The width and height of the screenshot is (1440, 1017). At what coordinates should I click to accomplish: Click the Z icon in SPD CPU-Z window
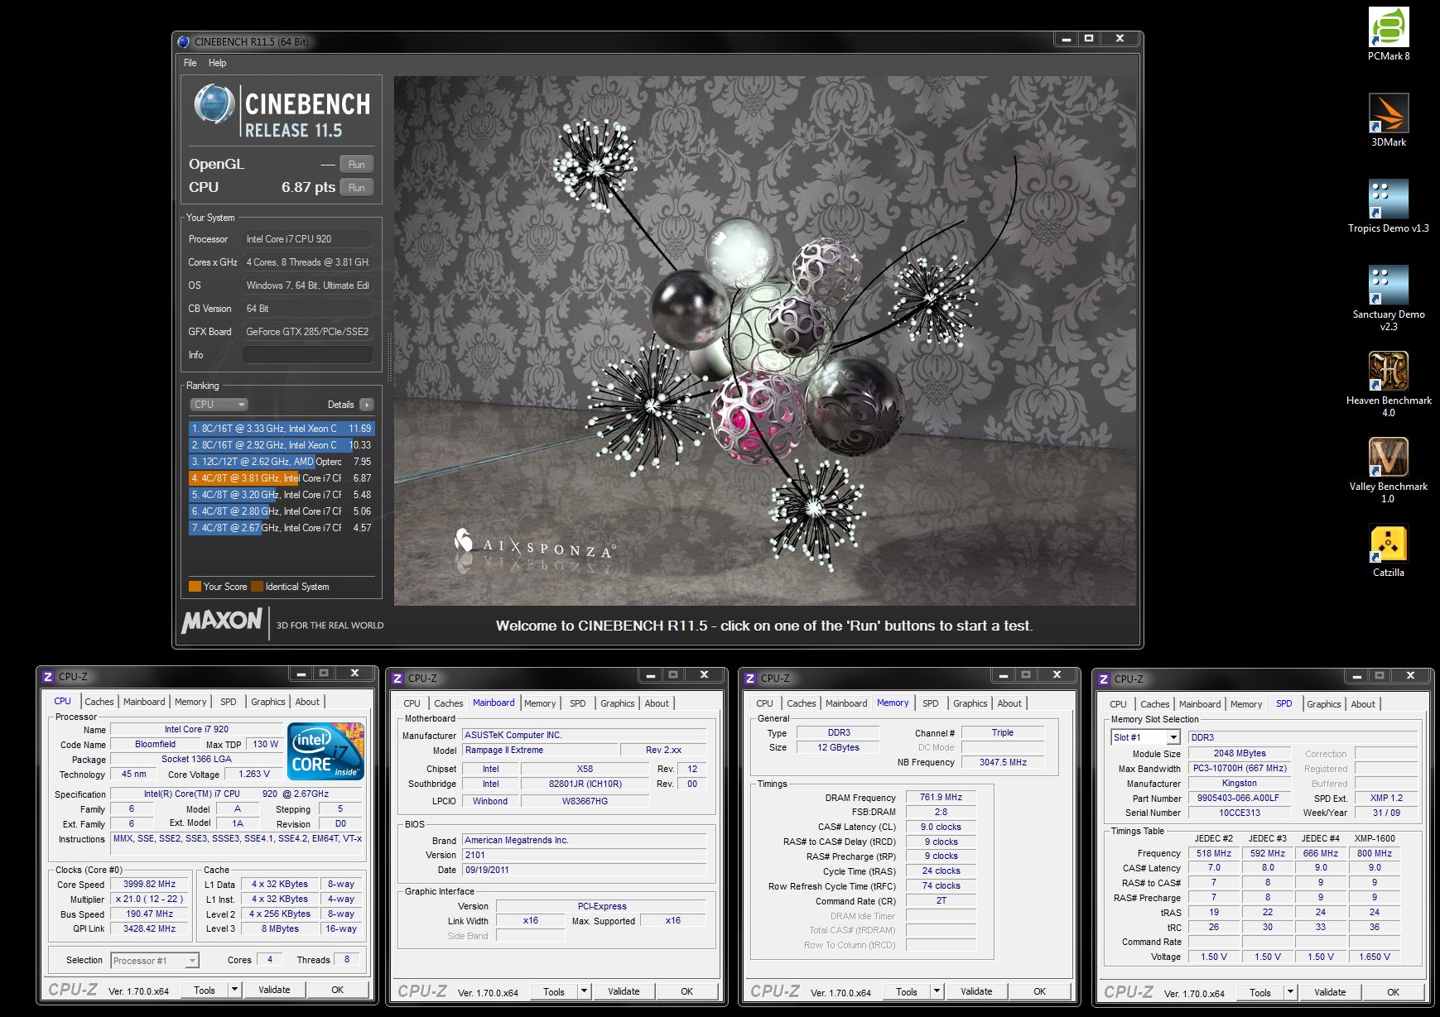click(x=1104, y=679)
